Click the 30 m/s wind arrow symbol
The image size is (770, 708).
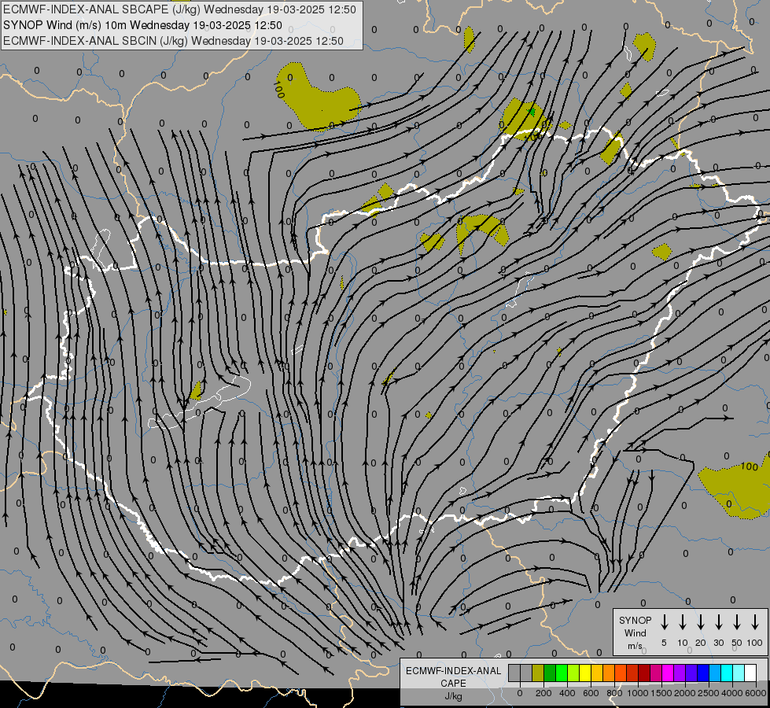(718, 622)
